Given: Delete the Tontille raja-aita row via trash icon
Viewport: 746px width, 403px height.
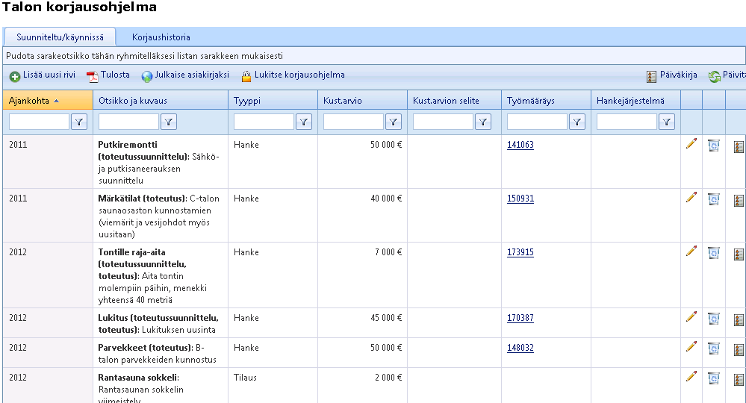Looking at the screenshot, I should tap(714, 253).
